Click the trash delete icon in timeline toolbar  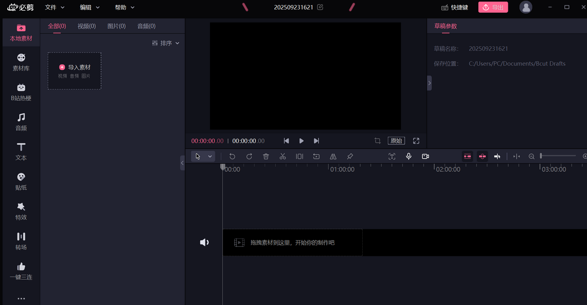(x=266, y=156)
